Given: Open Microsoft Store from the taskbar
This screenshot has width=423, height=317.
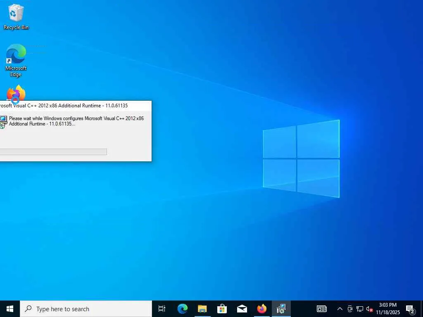Looking at the screenshot, I should click(x=222, y=309).
